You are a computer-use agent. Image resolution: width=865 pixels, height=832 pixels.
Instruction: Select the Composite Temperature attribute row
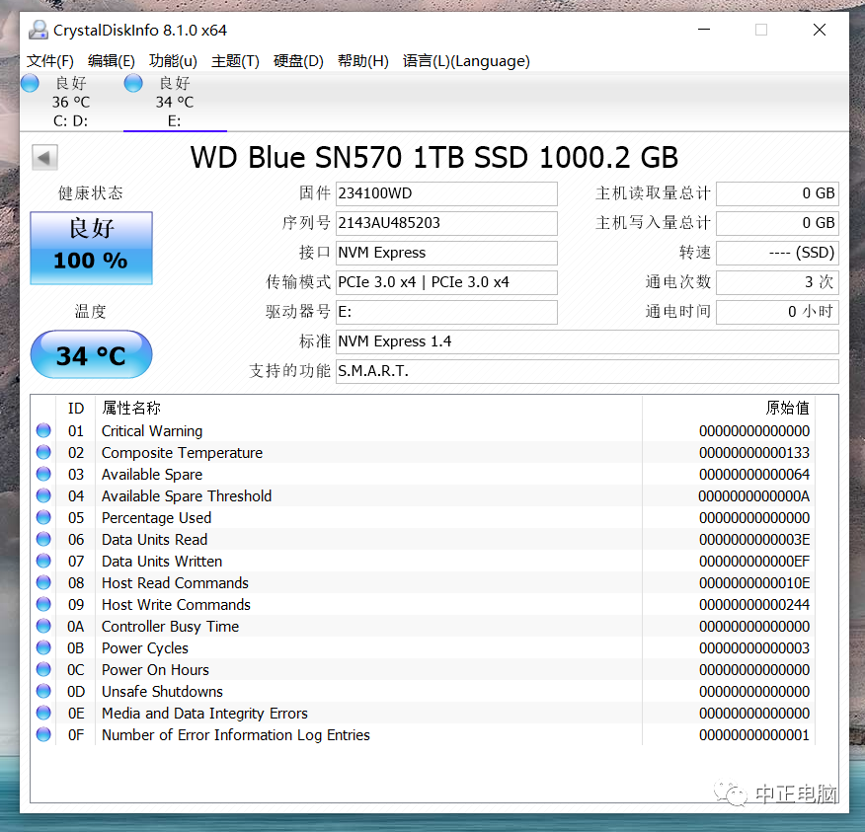(424, 453)
